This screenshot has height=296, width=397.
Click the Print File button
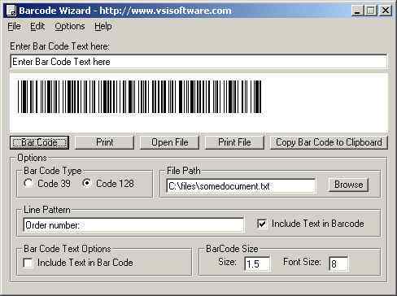pos(234,142)
